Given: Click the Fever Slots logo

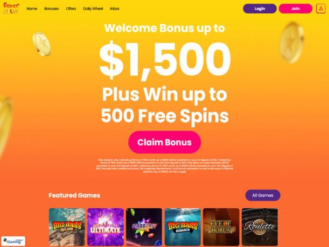Looking at the screenshot, I should click(x=11, y=8).
